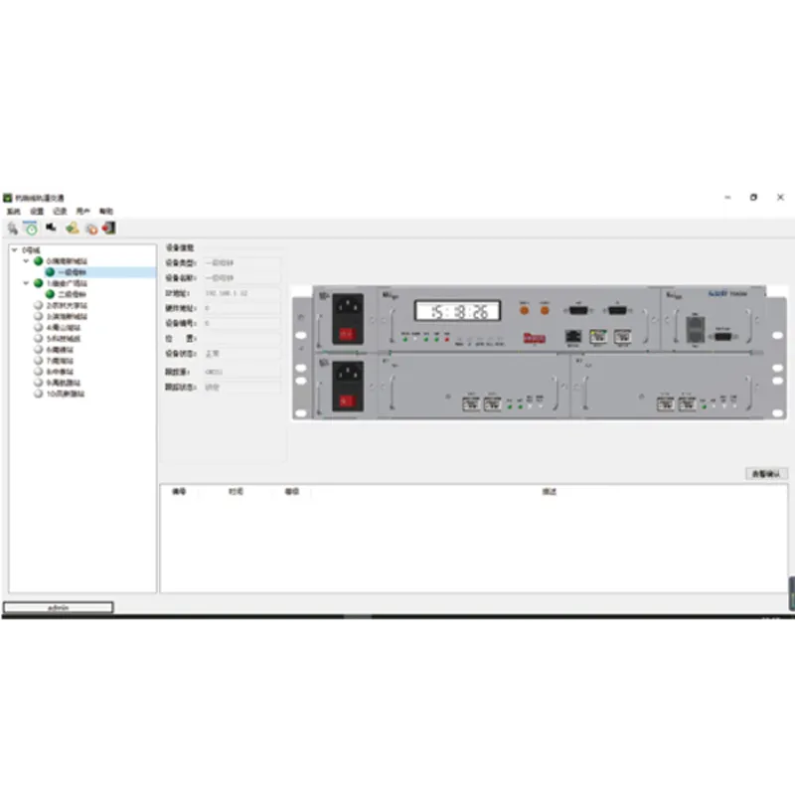Toggle the lower red power switch on device
The image size is (795, 795).
coord(346,400)
